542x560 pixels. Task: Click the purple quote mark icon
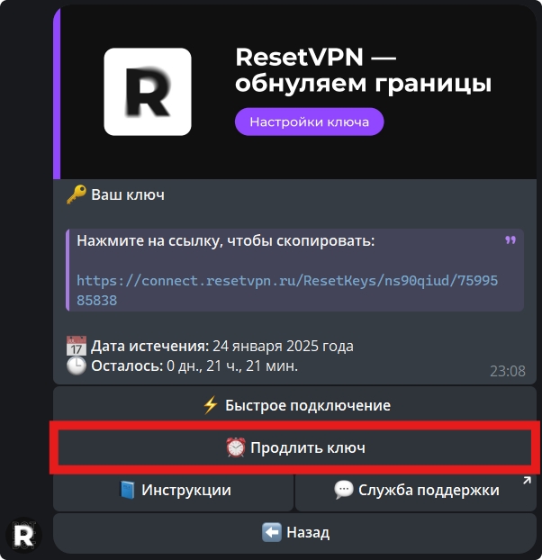(x=510, y=240)
